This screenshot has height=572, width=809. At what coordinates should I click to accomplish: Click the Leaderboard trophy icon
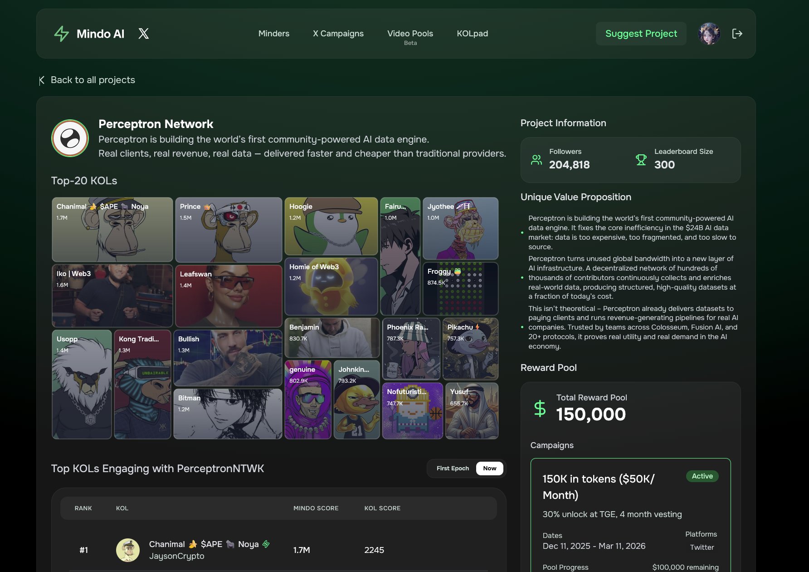(641, 160)
